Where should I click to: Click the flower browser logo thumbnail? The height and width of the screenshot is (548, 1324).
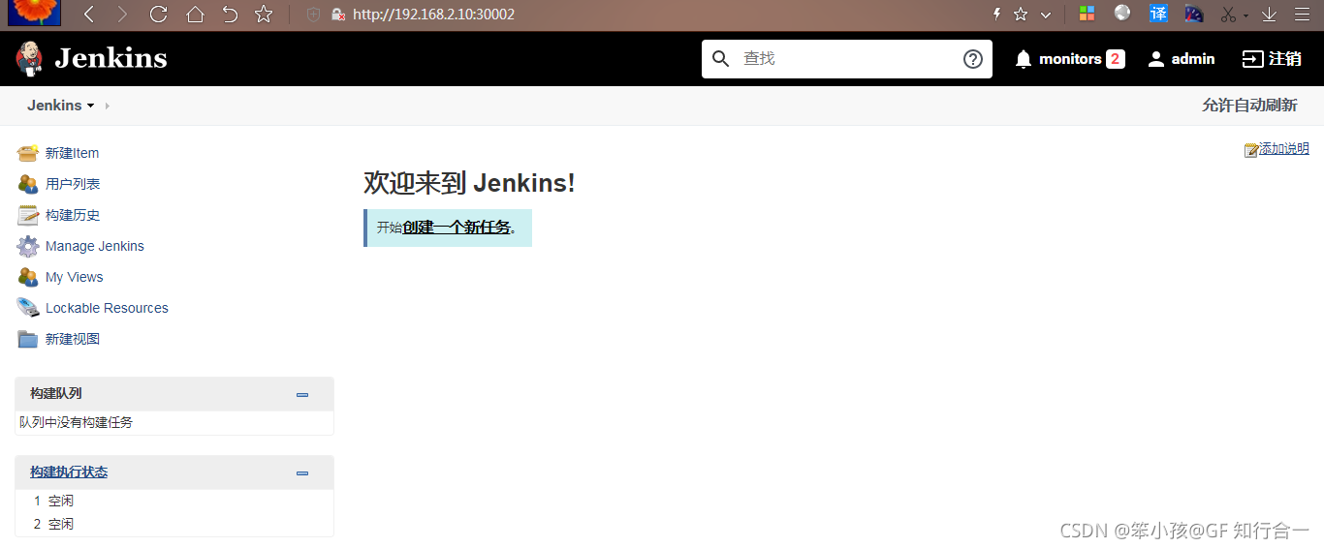(34, 13)
